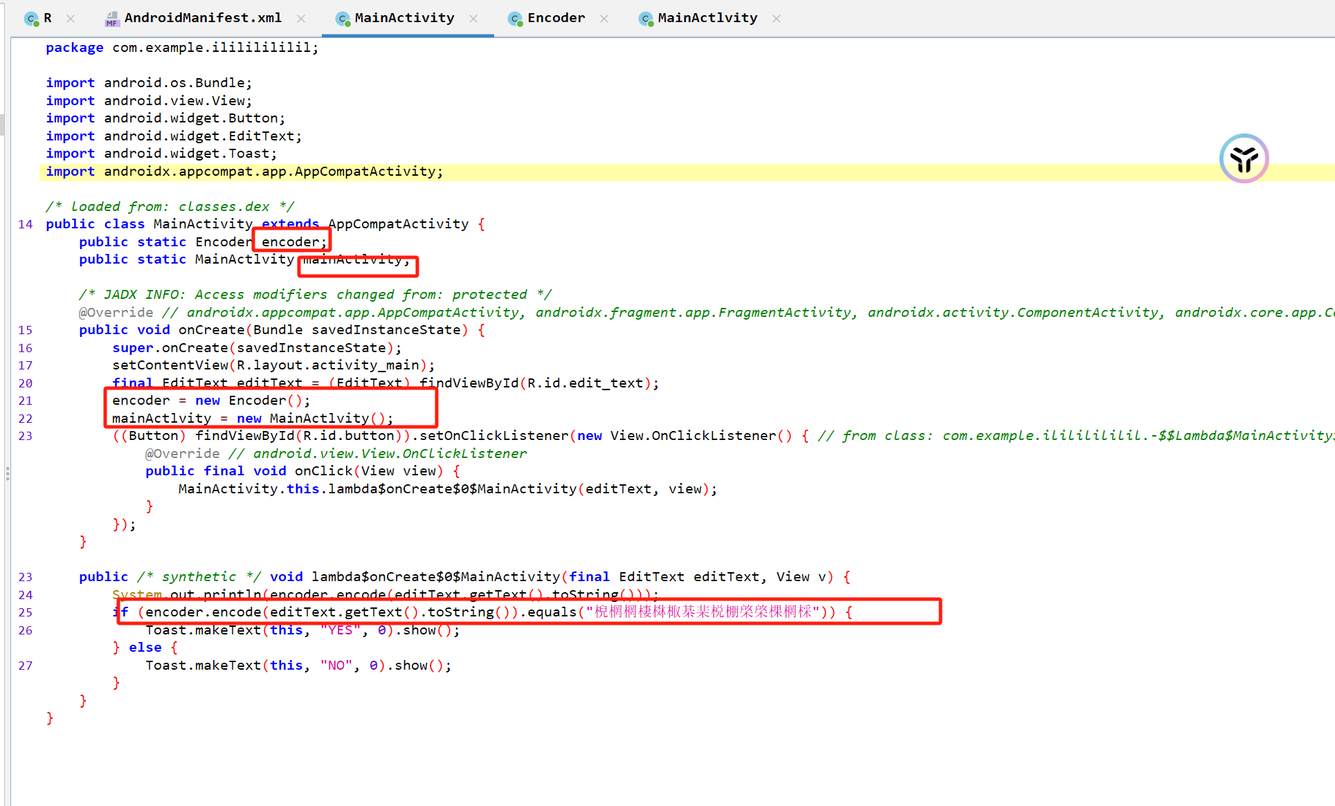
Task: Switch to the MainActlvity tab
Action: 707,18
